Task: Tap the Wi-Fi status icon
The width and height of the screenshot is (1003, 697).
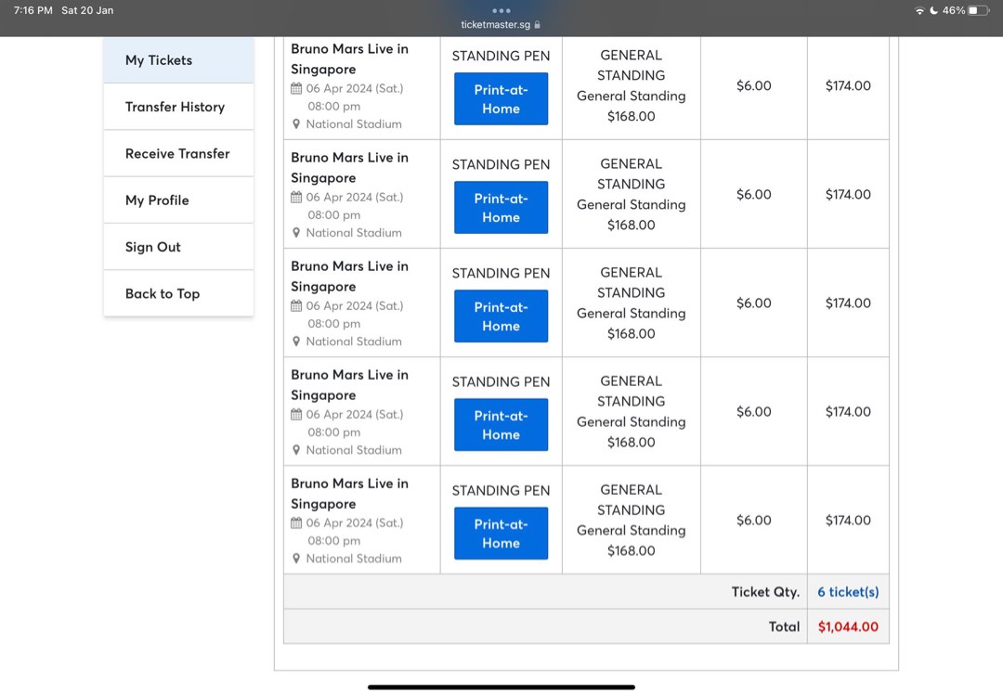Action: [x=919, y=11]
